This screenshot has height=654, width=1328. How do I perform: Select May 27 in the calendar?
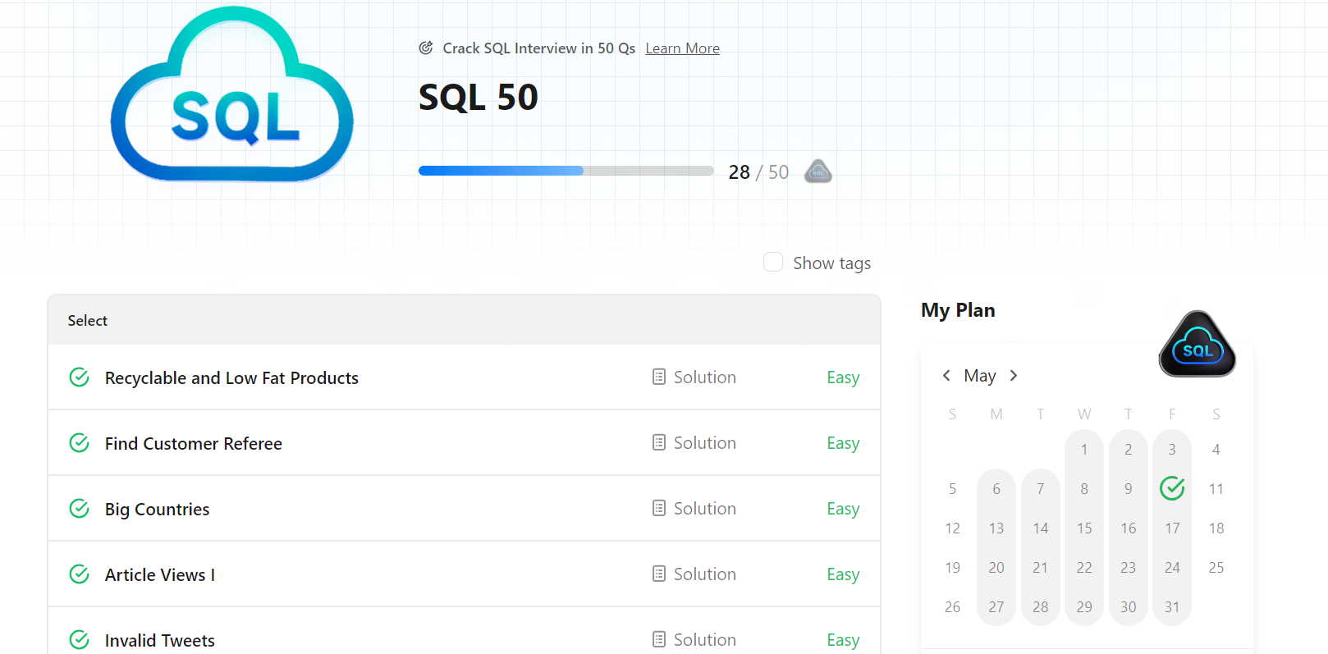click(x=996, y=606)
